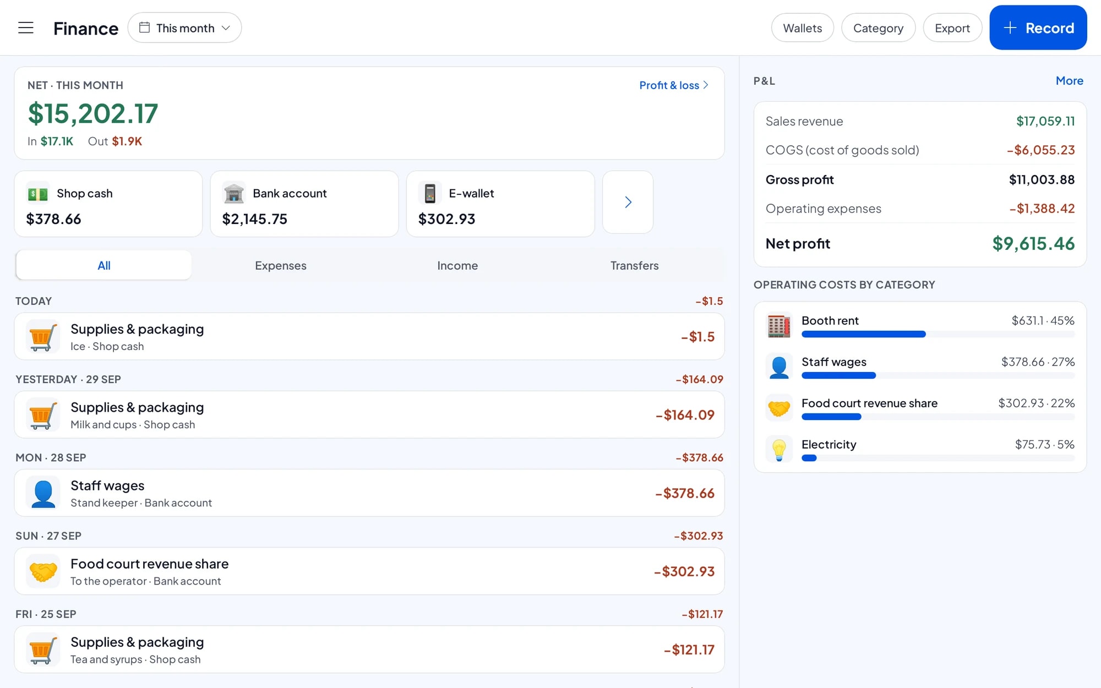Image resolution: width=1101 pixels, height=688 pixels.
Task: Click the handshake icon on To the operator
Action: click(x=43, y=571)
